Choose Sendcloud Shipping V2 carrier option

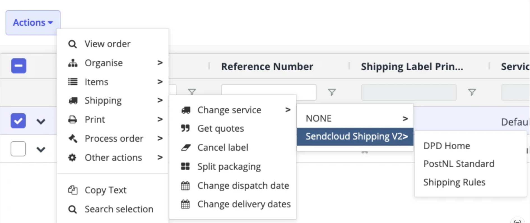pyautogui.click(x=355, y=137)
